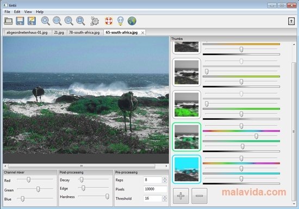Increase the Reps value with up arrow

click(x=165, y=179)
